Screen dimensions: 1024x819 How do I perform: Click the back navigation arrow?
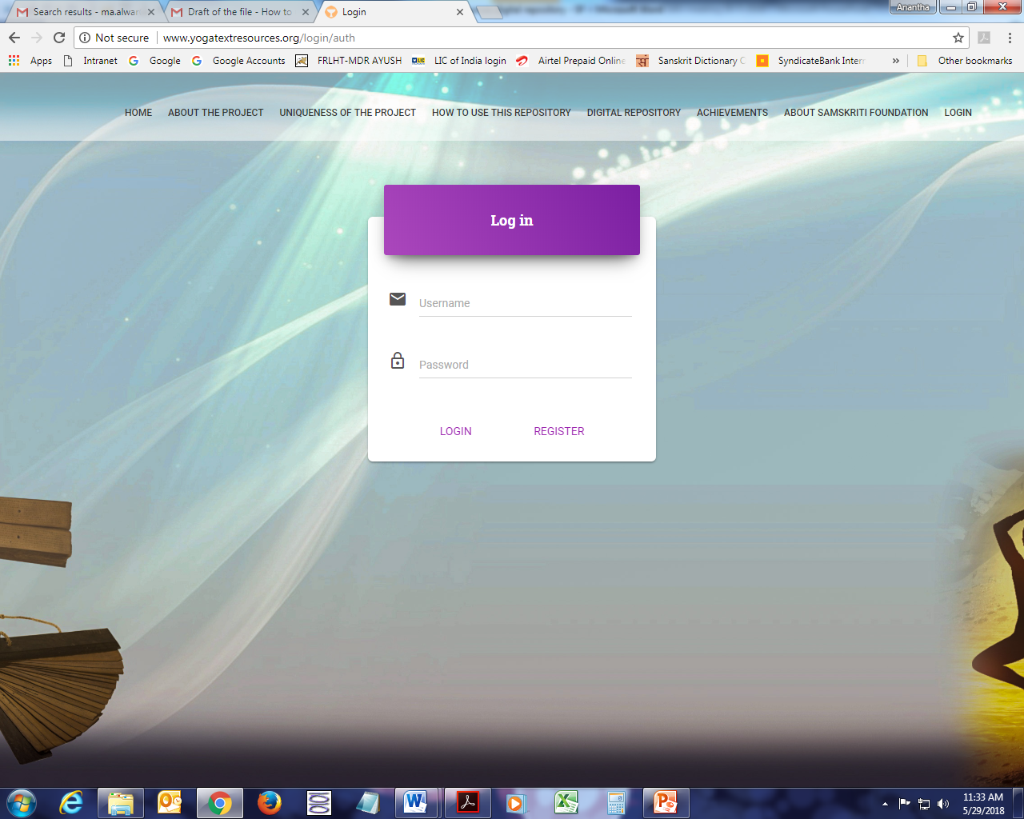click(14, 38)
